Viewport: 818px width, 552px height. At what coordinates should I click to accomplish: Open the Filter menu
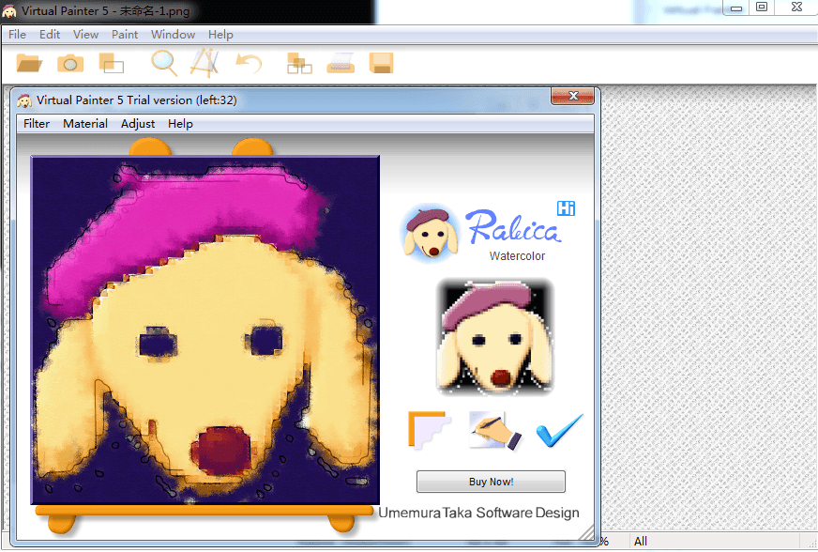pos(36,123)
